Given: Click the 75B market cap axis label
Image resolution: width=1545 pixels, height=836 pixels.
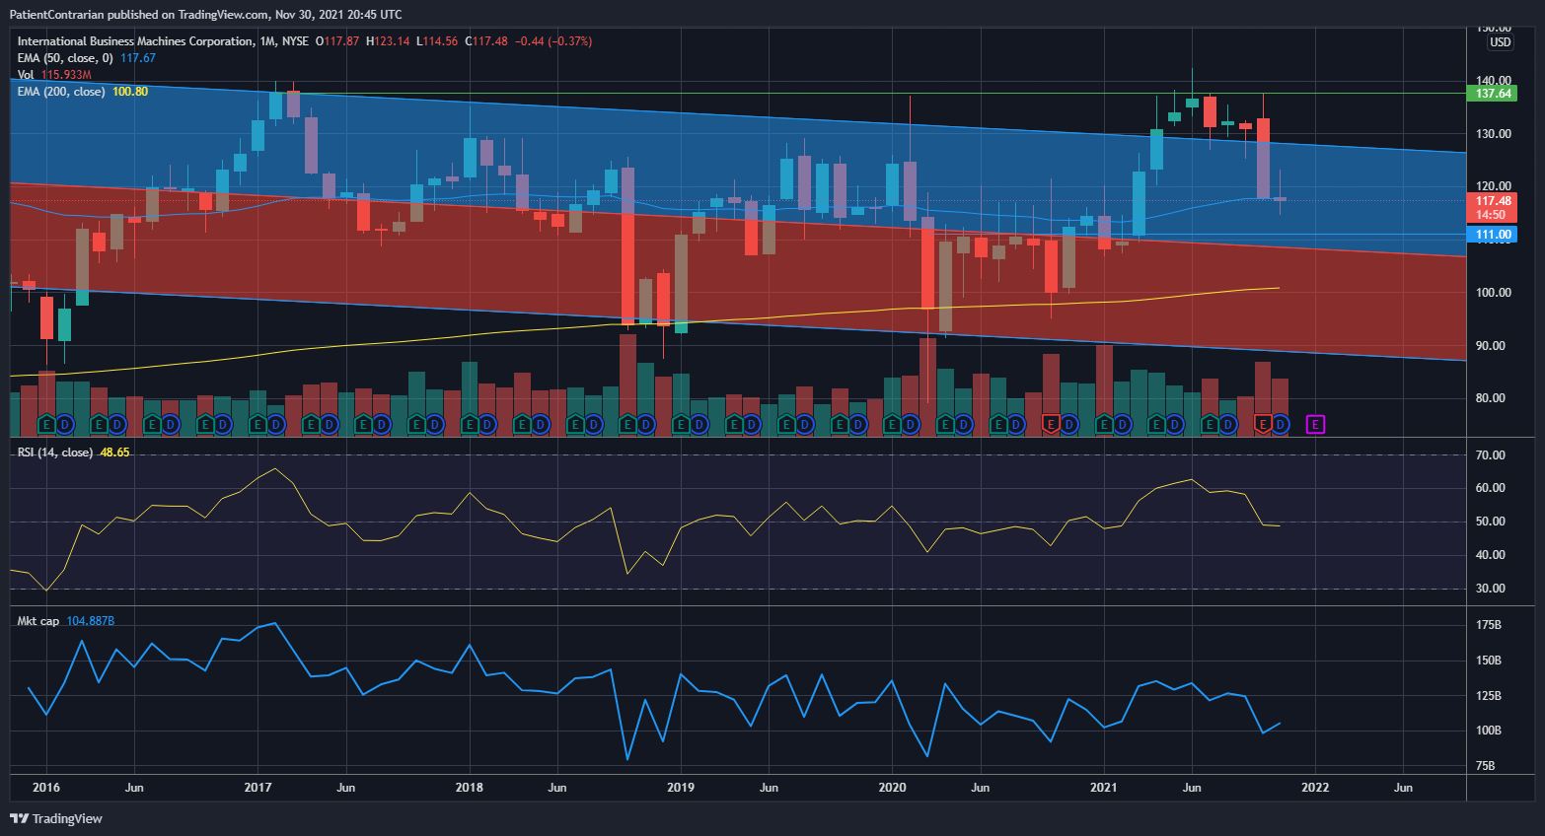Looking at the screenshot, I should [1486, 765].
